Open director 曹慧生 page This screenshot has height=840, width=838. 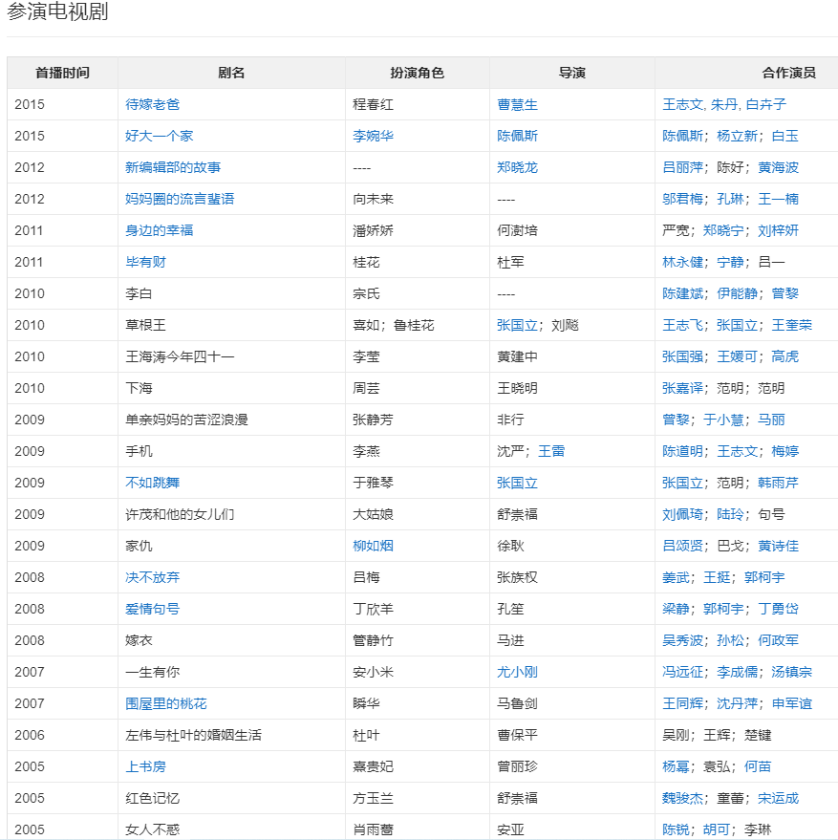click(517, 104)
